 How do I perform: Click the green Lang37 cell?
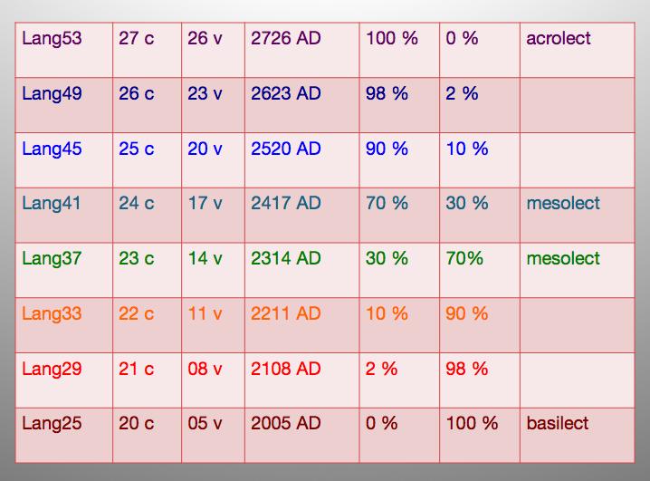52,258
